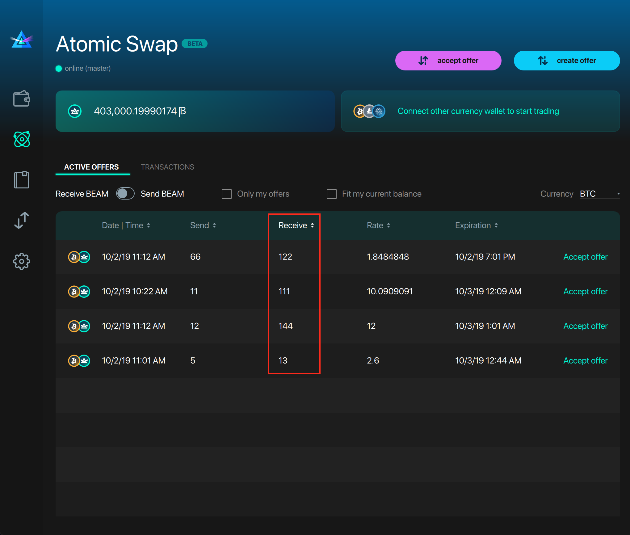Screen dimensions: 630x535
Task: Open the Currency BTC dropdown
Action: click(x=600, y=194)
